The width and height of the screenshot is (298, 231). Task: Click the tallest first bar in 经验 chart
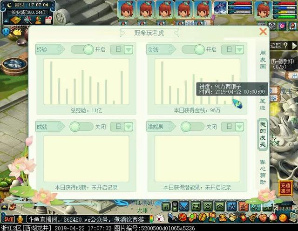pos(51,83)
